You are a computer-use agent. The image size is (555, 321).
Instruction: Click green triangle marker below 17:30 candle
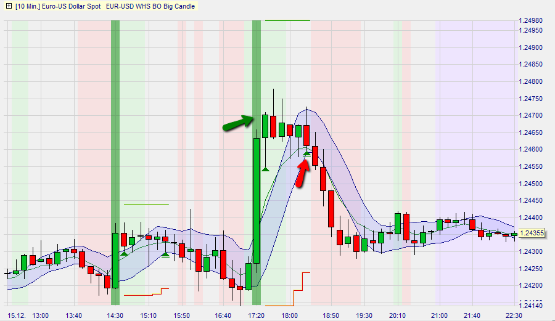click(265, 169)
